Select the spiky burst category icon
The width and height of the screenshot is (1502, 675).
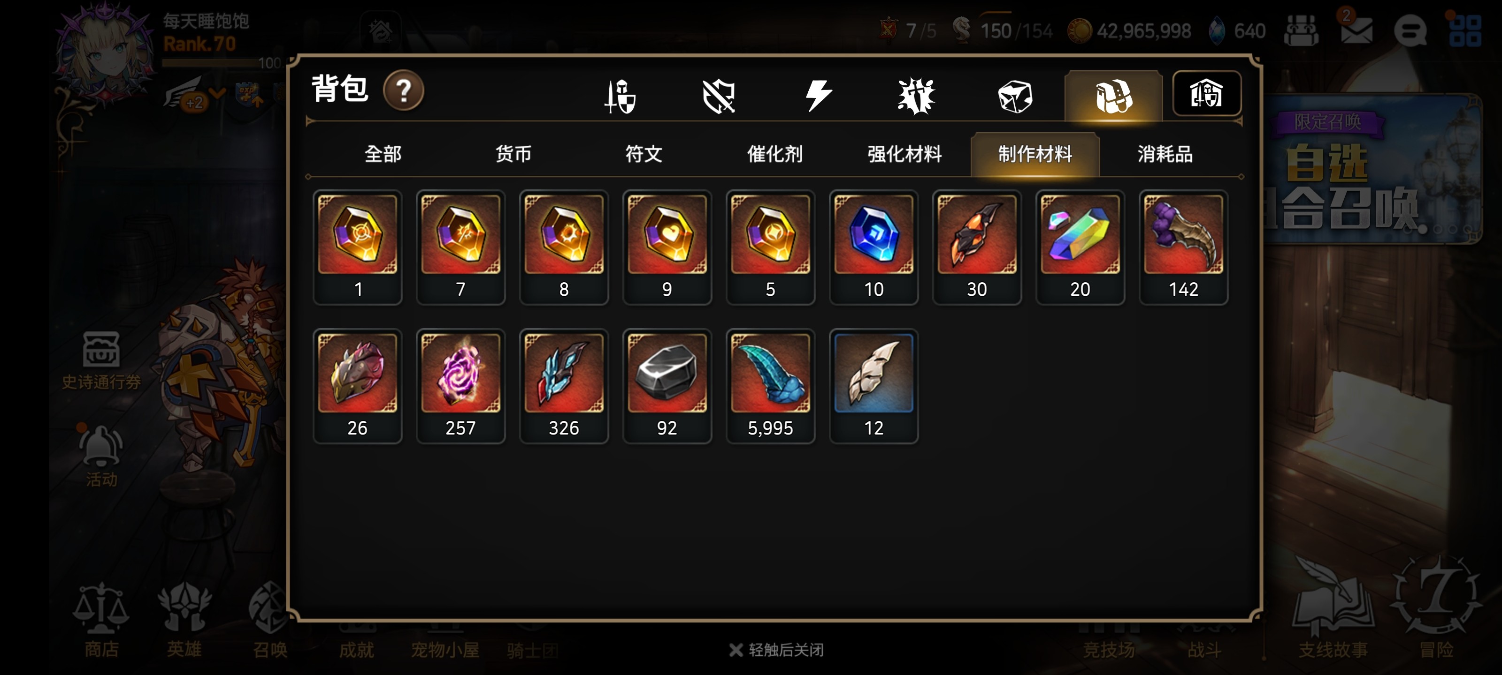point(916,96)
